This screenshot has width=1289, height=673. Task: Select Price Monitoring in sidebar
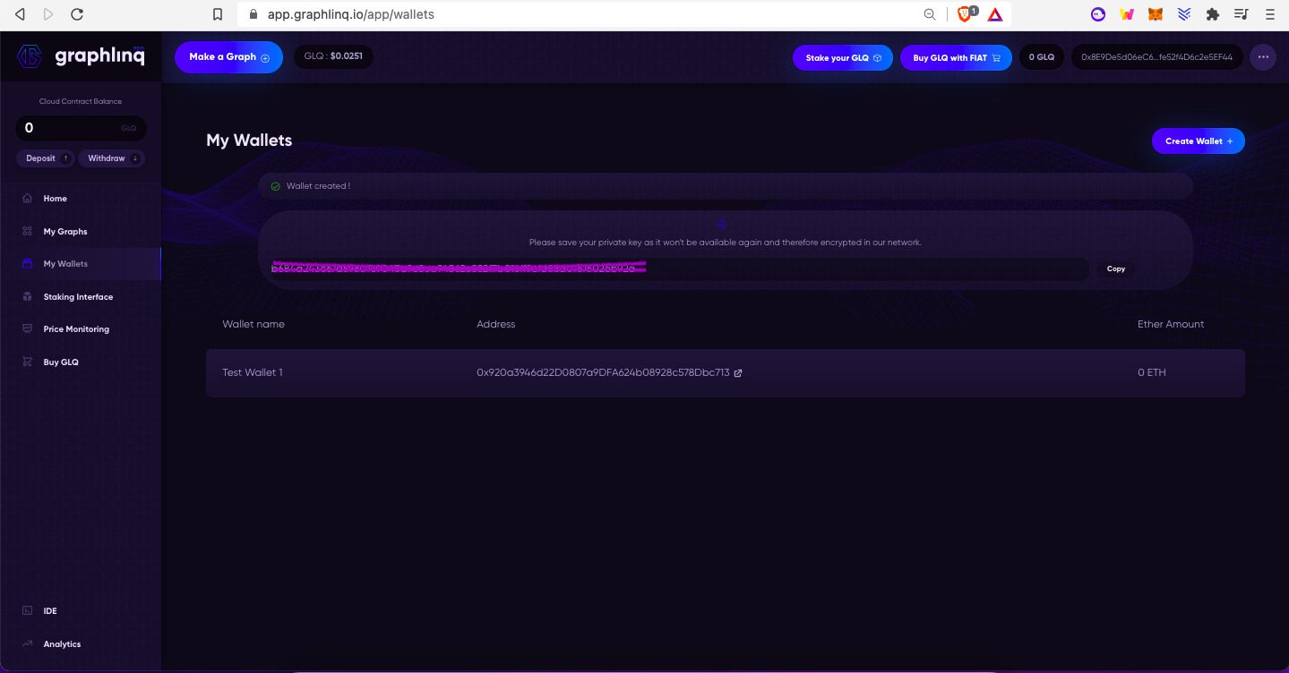coord(76,329)
